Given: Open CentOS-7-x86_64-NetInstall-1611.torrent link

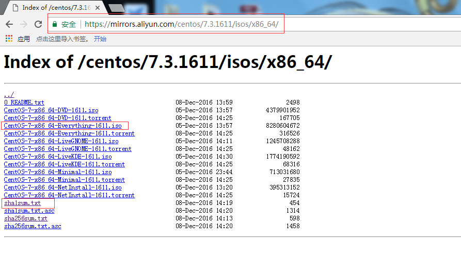Looking at the screenshot, I should tap(69, 195).
